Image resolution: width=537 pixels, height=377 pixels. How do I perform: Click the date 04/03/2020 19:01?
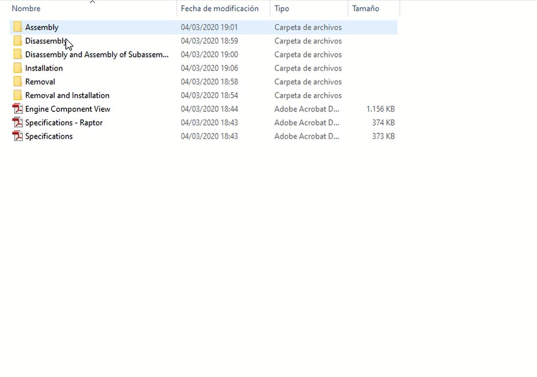click(209, 27)
